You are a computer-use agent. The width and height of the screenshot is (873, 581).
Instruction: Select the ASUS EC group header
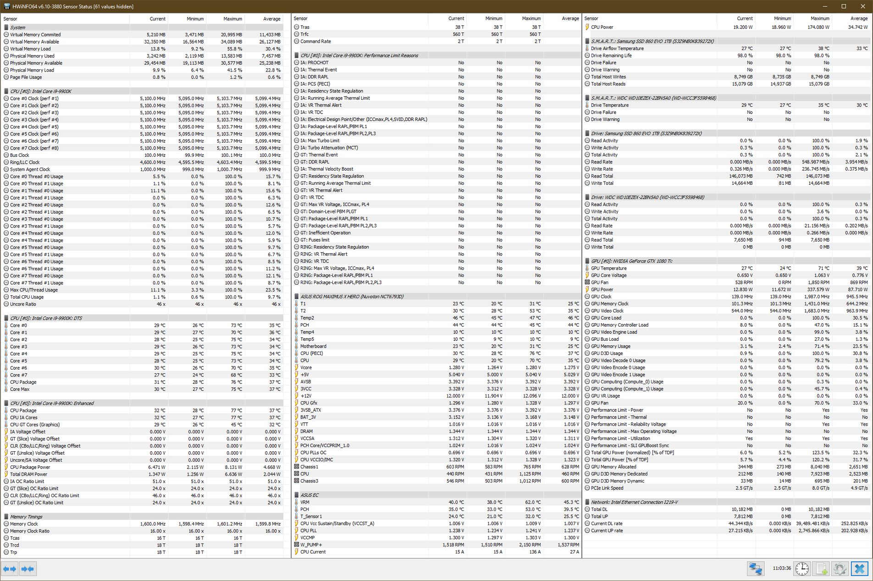pyautogui.click(x=436, y=495)
